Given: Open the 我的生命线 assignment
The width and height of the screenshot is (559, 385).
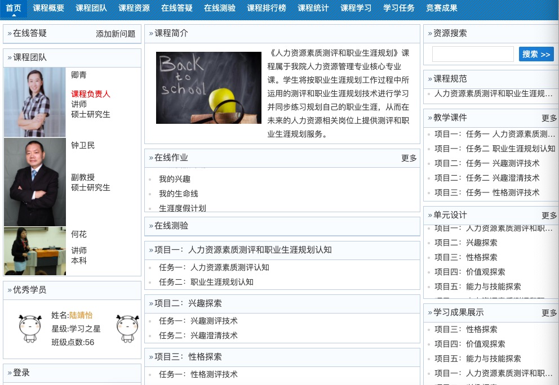Looking at the screenshot, I should coord(179,194).
